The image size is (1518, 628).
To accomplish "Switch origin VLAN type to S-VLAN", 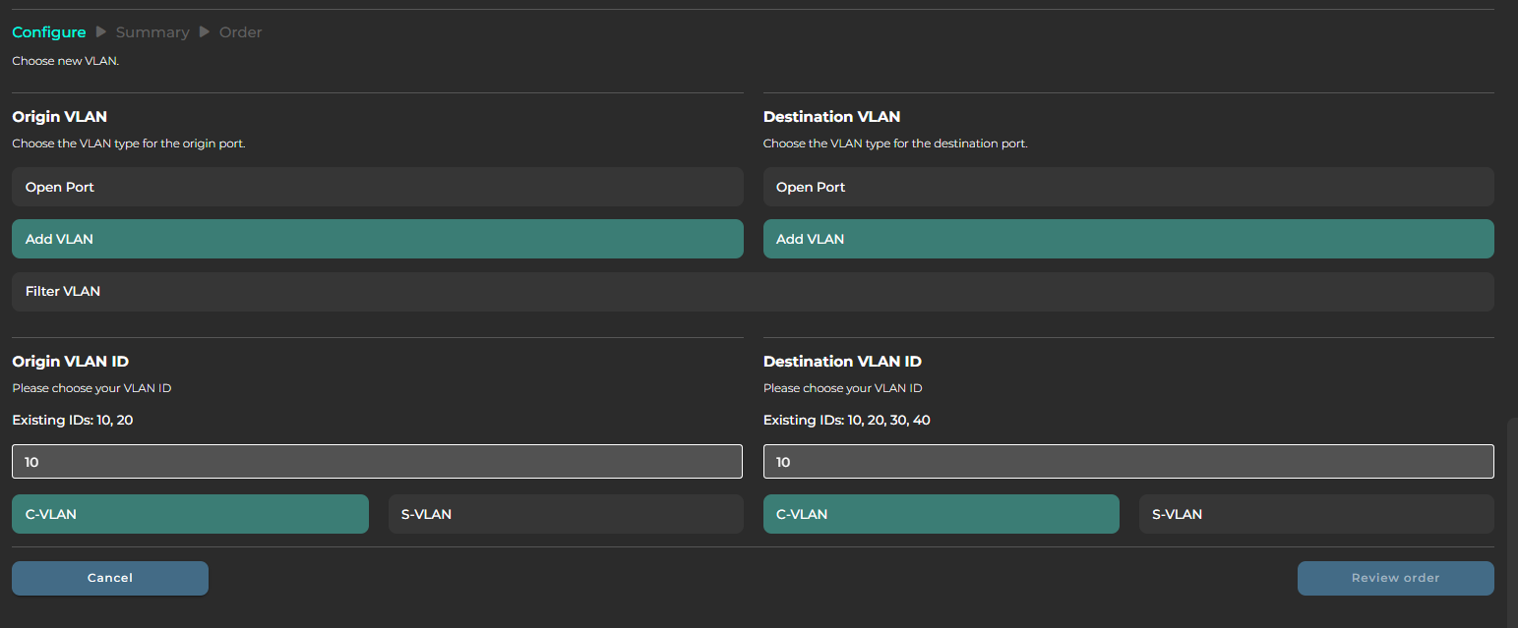I will (x=566, y=514).
